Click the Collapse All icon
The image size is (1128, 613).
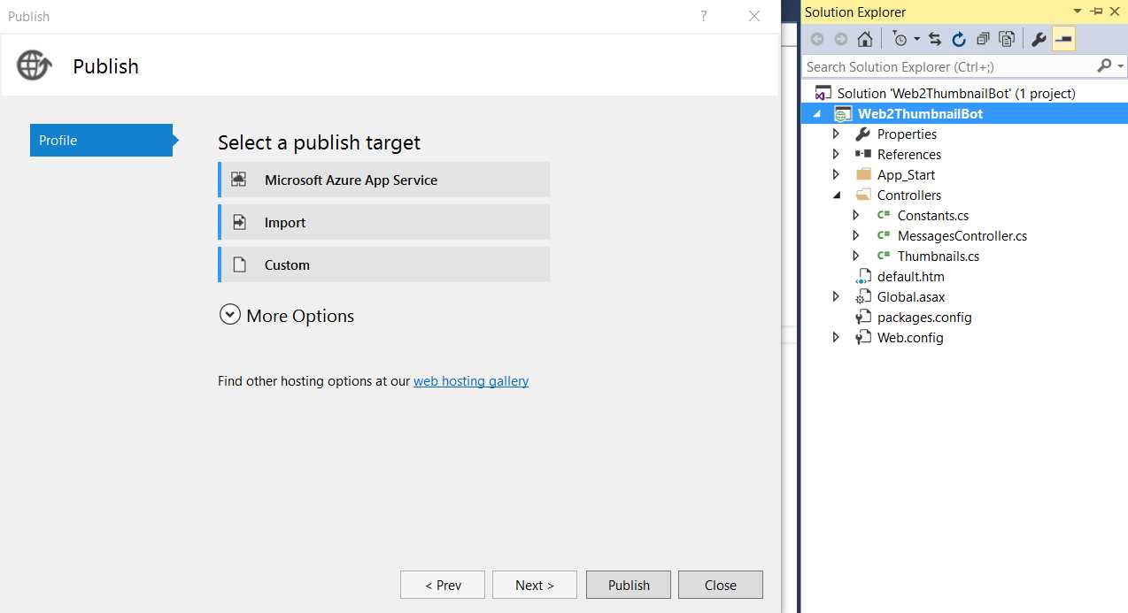pos(983,38)
